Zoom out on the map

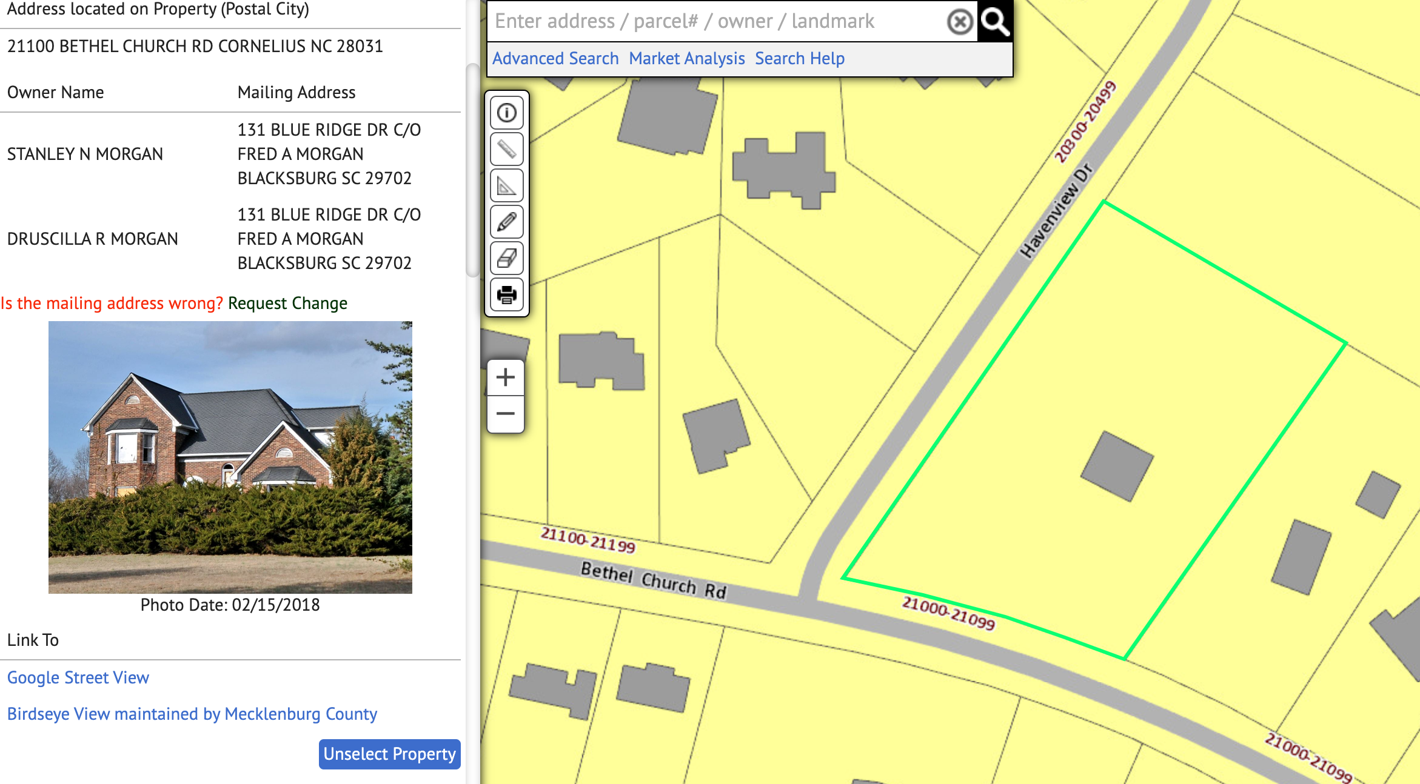(x=506, y=414)
